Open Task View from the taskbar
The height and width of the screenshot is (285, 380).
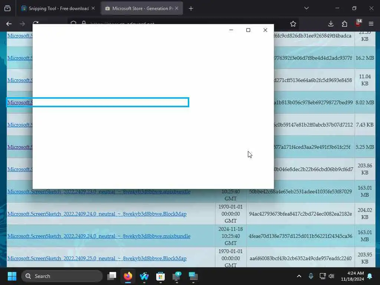[x=112, y=276]
